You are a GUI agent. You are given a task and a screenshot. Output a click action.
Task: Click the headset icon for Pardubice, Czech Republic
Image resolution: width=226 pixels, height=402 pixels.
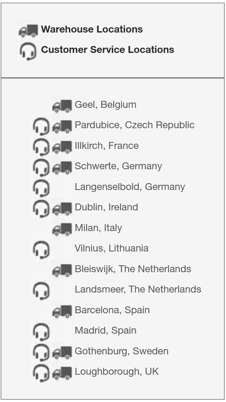tap(41, 127)
